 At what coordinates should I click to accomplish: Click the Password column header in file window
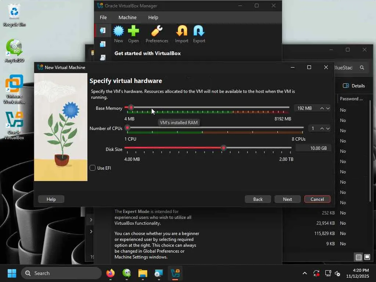click(x=351, y=99)
